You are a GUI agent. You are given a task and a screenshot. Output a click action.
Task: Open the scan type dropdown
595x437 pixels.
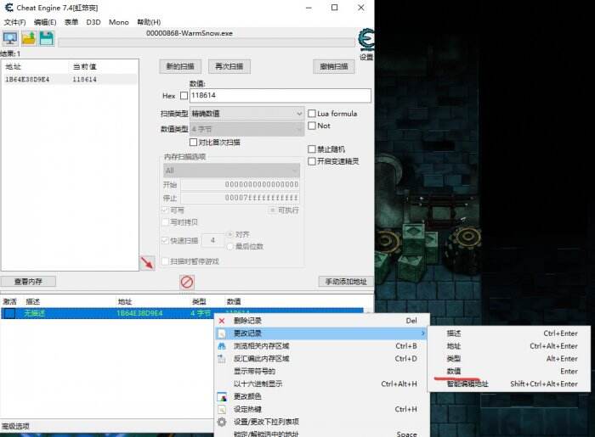click(x=246, y=113)
